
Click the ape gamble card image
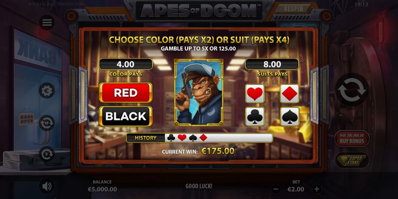coord(199,93)
